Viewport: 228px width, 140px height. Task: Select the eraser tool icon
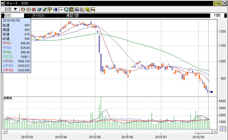pos(39,9)
